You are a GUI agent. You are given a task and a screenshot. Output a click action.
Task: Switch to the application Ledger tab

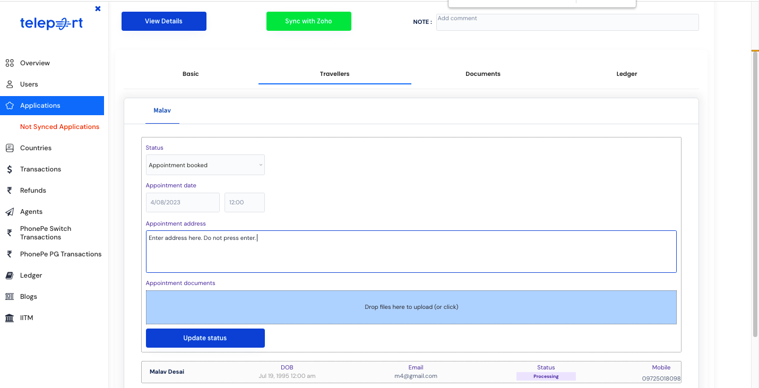626,74
